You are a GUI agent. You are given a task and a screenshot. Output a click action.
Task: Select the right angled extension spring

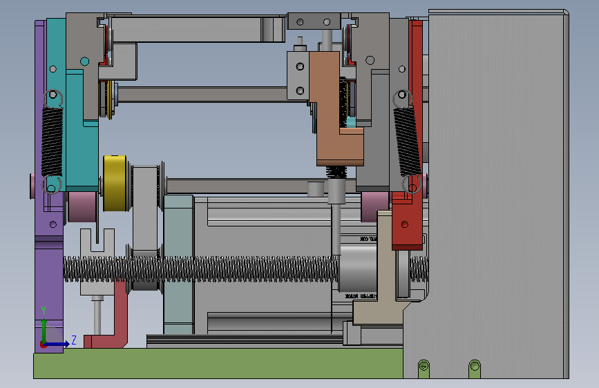407,142
